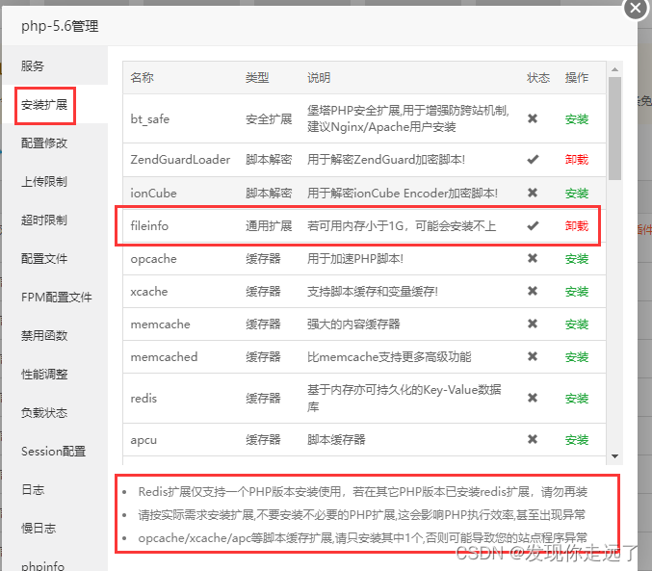Image resolution: width=652 pixels, height=571 pixels.
Task: Select the redis name cell
Action: coord(143,399)
